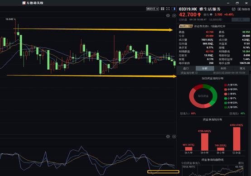This screenshot has width=251, height=176.
Task: Click the margin financing banner badge
Action: (x=186, y=26)
